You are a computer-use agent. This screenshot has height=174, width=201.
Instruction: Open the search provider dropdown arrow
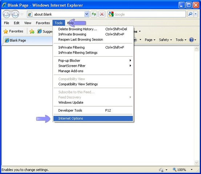click(x=196, y=14)
